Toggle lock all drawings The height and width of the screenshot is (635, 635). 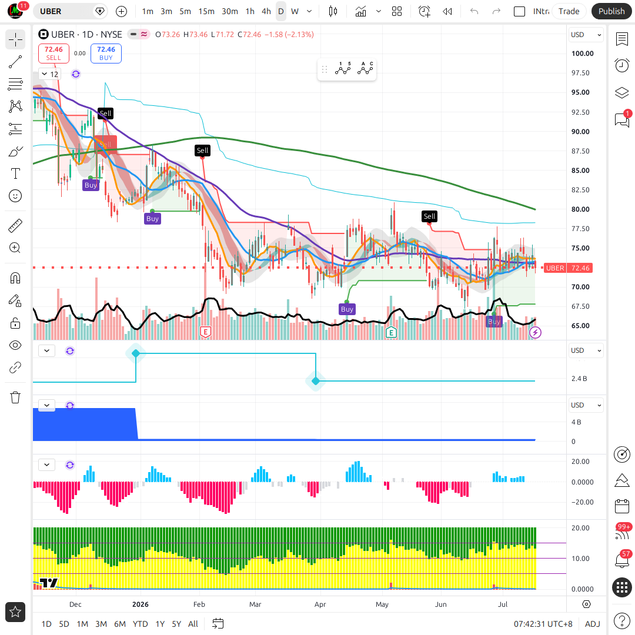point(15,323)
